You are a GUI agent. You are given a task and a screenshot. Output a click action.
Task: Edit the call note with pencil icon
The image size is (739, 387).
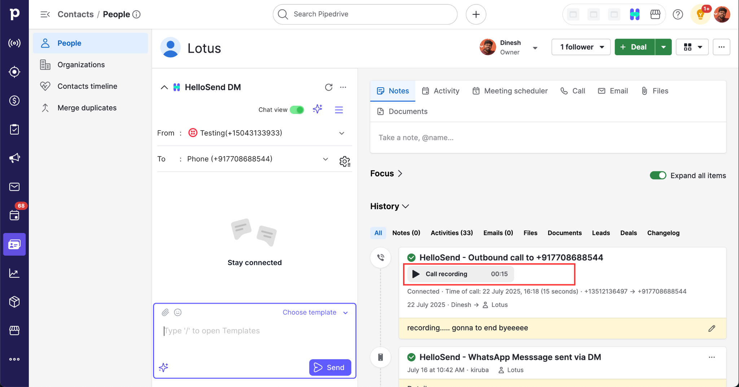[x=712, y=328]
